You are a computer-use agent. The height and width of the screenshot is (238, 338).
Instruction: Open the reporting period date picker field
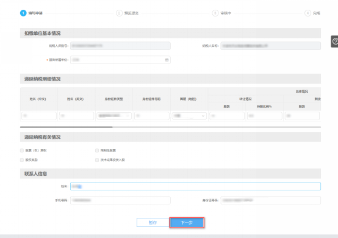tap(120, 60)
